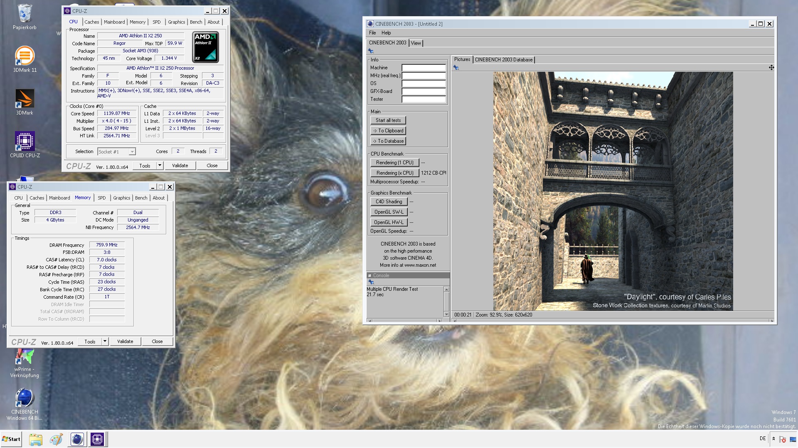Open the Socket #1 selection dropdown
Screen dimensions: 798x448
[132, 152]
